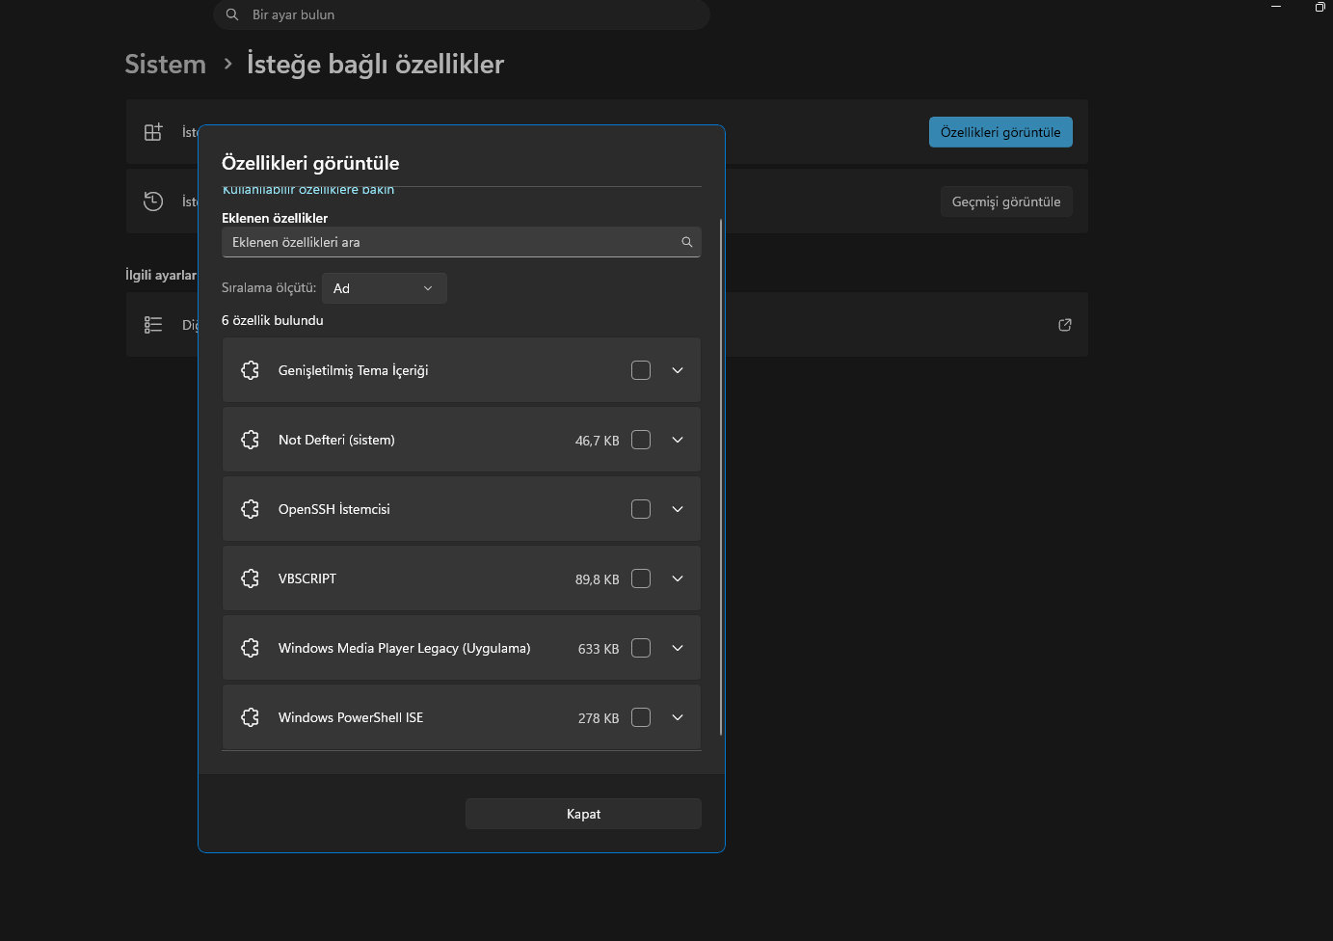Select the Not Defteri (sistem) checkbox
Screen dimensions: 1333x941
point(641,440)
